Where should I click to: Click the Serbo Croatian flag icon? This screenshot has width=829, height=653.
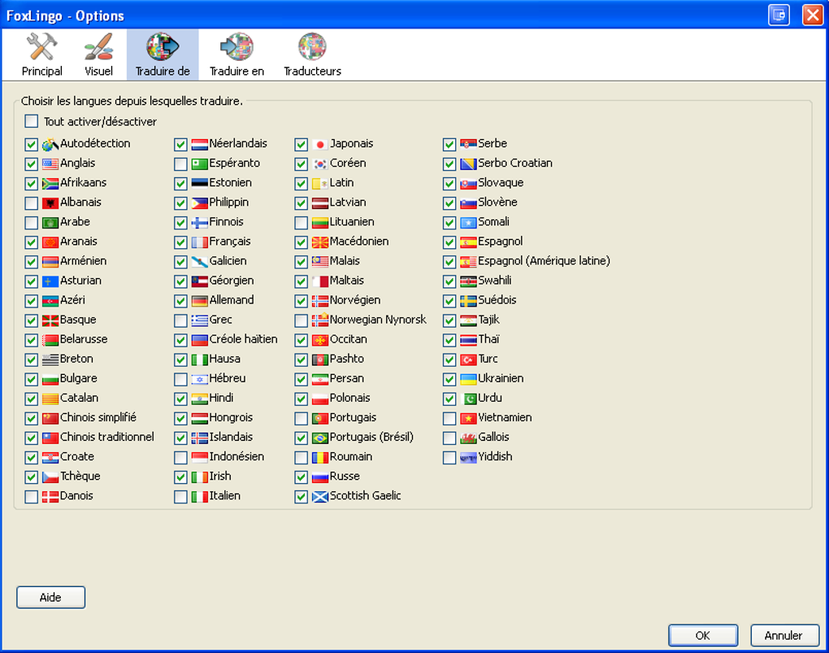pyautogui.click(x=468, y=164)
